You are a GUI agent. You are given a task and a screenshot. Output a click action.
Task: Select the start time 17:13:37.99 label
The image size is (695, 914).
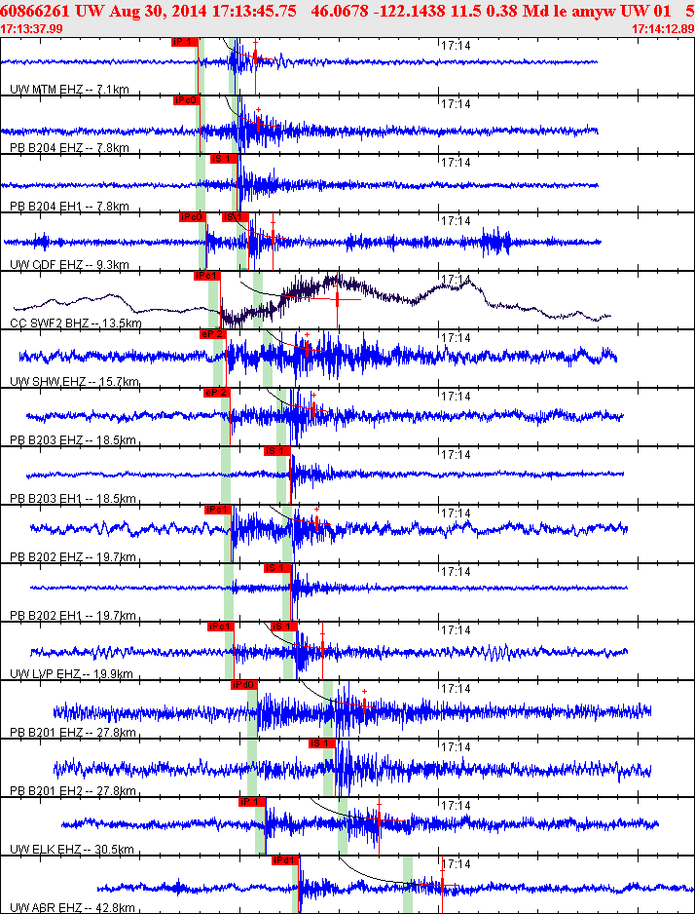pyautogui.click(x=32, y=28)
